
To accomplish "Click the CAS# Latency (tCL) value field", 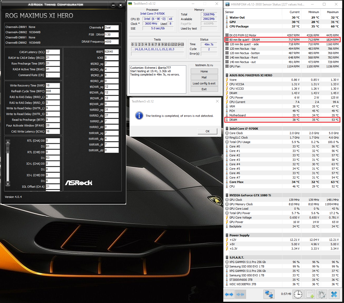I will (x=53, y=52).
